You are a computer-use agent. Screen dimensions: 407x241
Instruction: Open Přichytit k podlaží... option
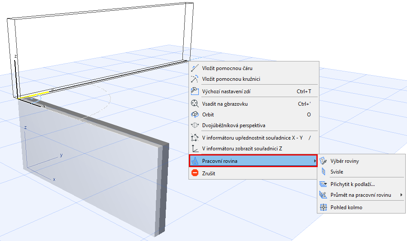(361, 184)
